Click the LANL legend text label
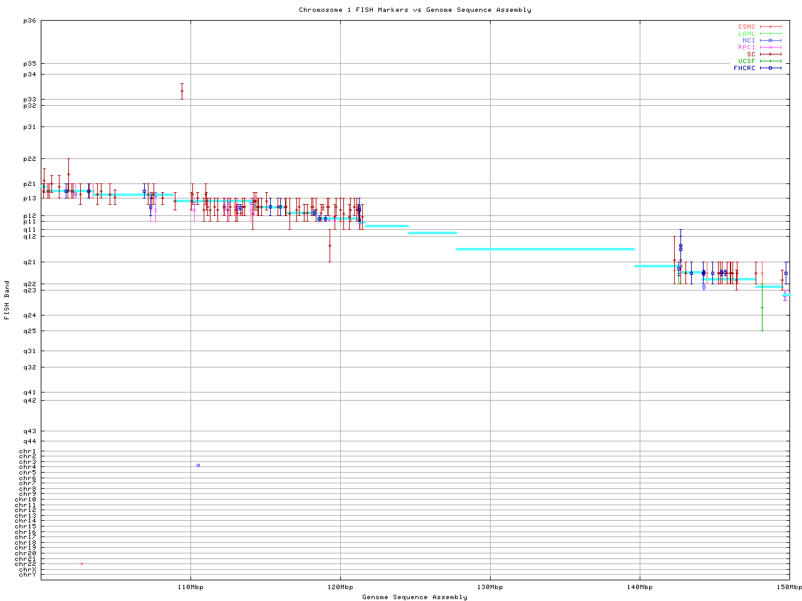Image resolution: width=802 pixels, height=601 pixels. (746, 34)
